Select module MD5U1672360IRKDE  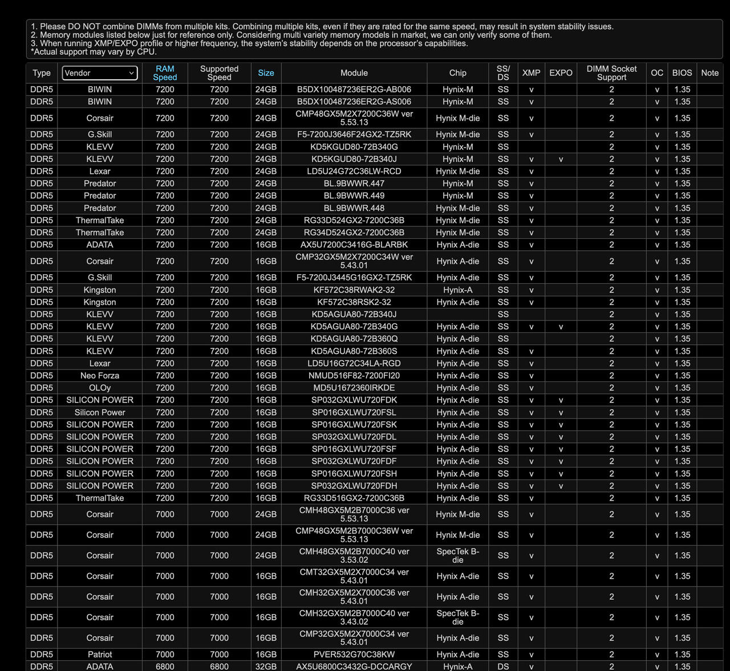[x=354, y=388]
